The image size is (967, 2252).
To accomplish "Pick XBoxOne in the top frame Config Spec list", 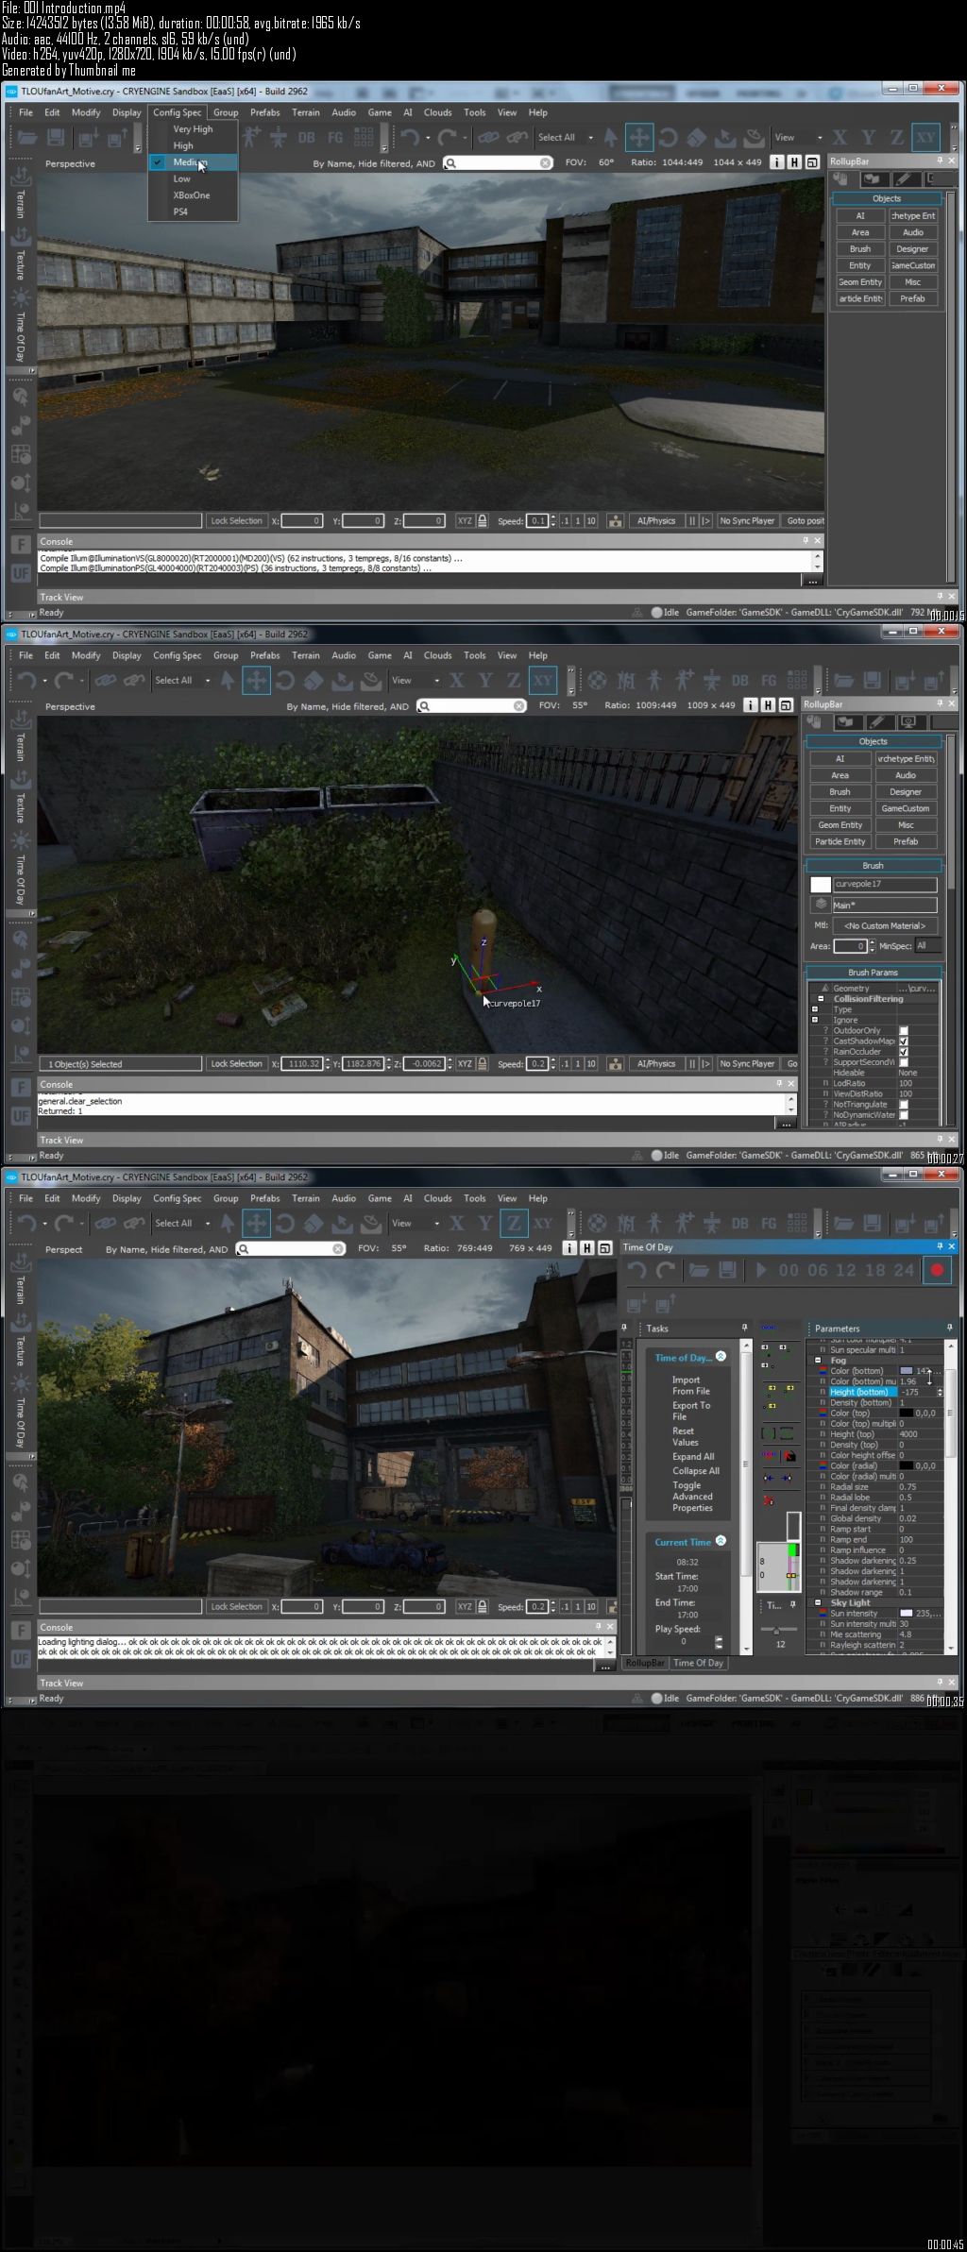I will (191, 195).
